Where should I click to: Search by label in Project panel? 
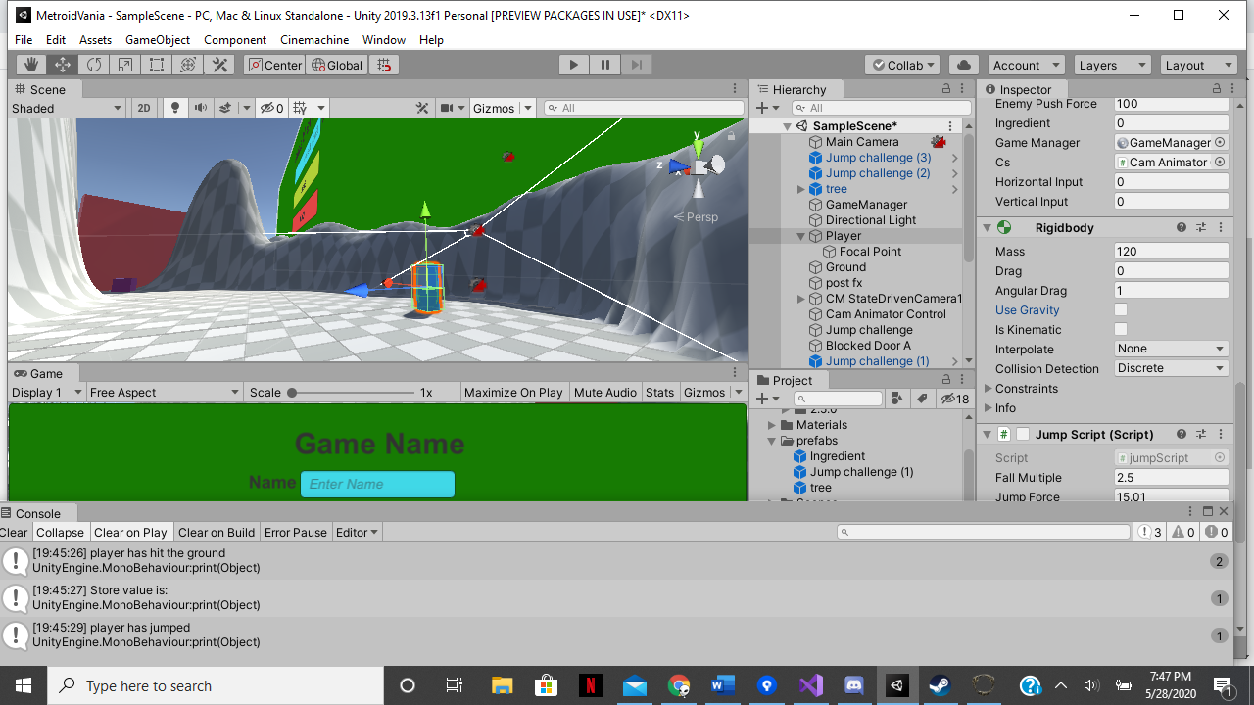(922, 399)
